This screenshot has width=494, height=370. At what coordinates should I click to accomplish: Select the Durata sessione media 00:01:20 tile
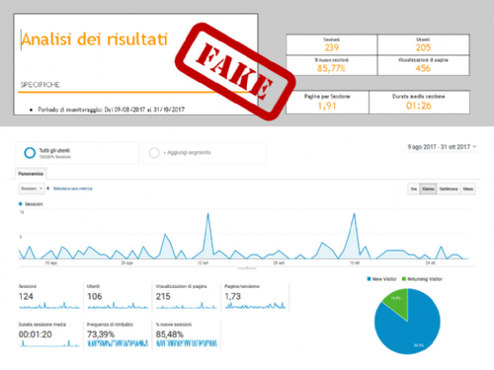[49, 335]
